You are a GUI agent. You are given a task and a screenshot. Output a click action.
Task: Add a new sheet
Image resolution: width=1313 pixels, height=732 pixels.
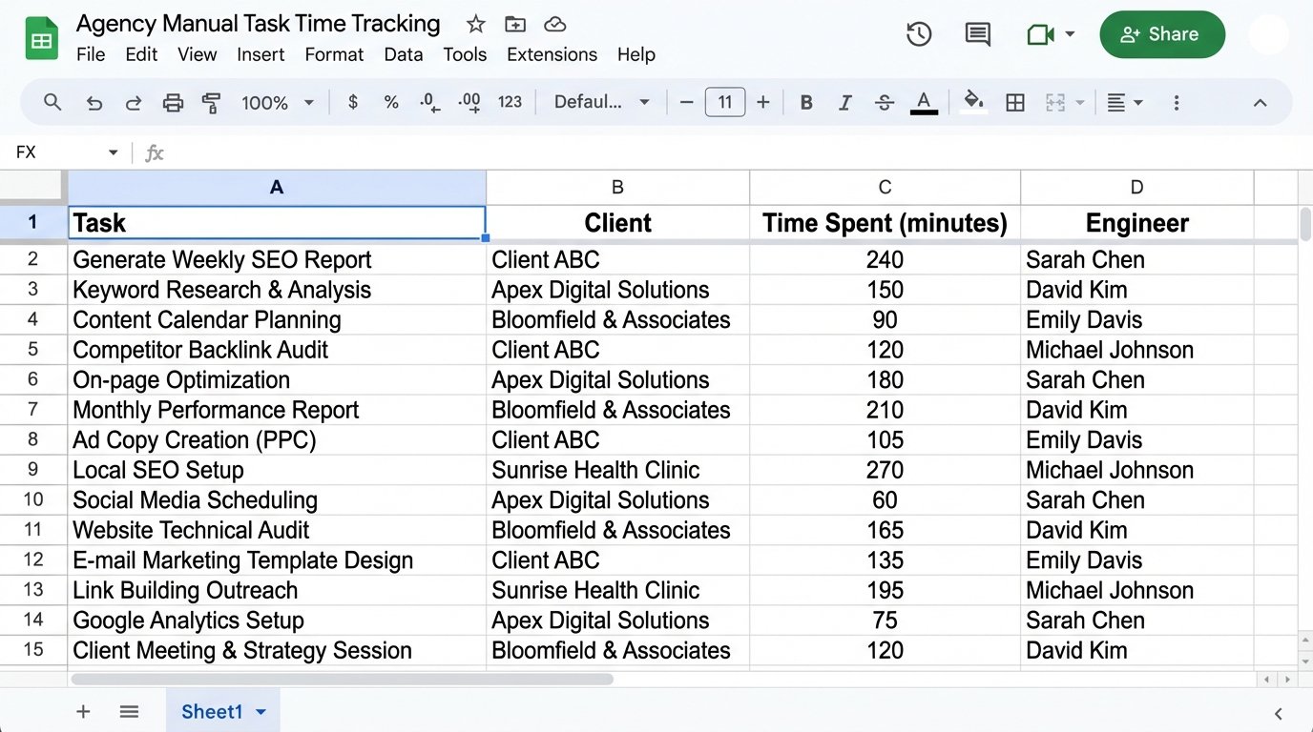pos(83,711)
